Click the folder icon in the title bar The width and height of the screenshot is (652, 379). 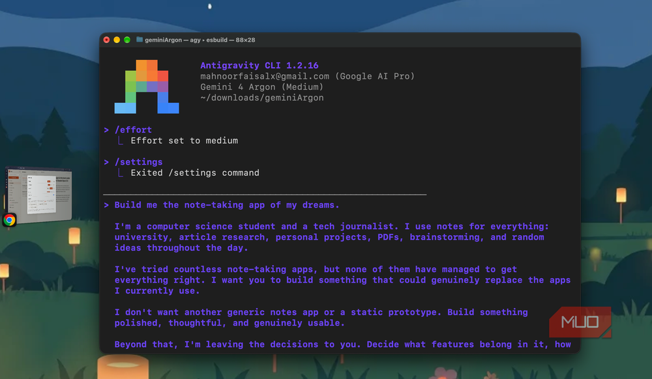(x=140, y=40)
